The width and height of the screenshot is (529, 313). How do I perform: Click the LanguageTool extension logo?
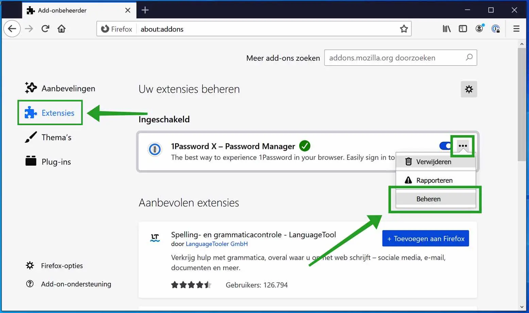pyautogui.click(x=155, y=238)
